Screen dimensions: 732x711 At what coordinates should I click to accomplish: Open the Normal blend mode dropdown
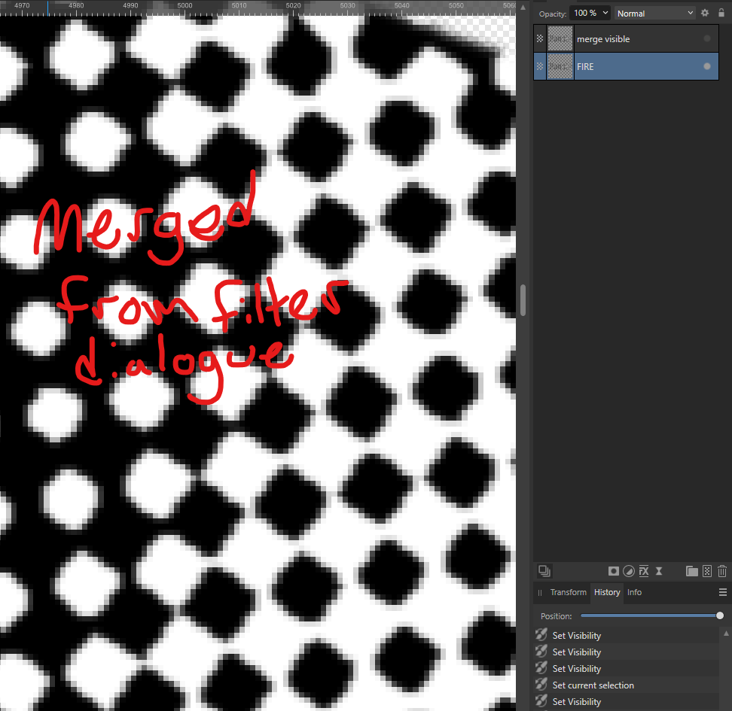click(x=654, y=14)
